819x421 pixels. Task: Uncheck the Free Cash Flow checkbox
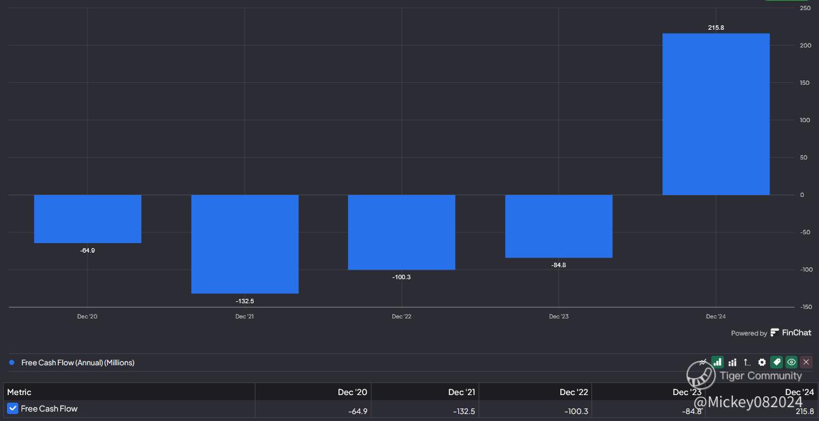pyautogui.click(x=13, y=409)
